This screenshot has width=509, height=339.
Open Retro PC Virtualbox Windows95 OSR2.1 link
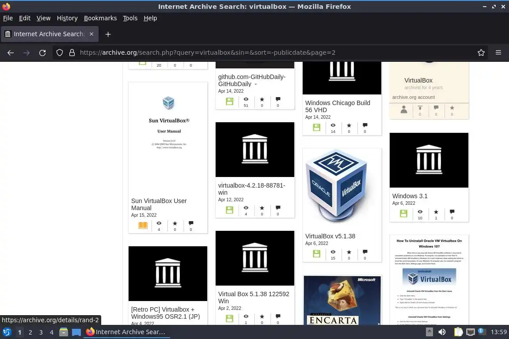(166, 313)
